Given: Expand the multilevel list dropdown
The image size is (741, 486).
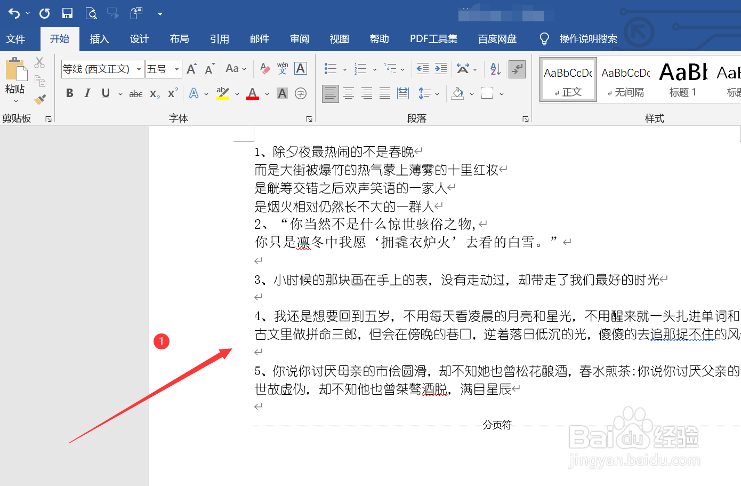Looking at the screenshot, I should pyautogui.click(x=402, y=69).
